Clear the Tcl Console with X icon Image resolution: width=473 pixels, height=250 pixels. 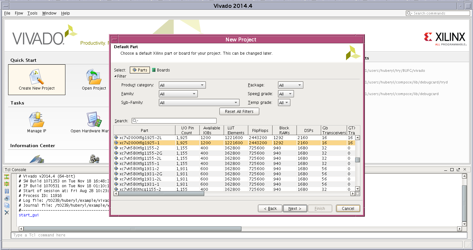tap(7, 212)
